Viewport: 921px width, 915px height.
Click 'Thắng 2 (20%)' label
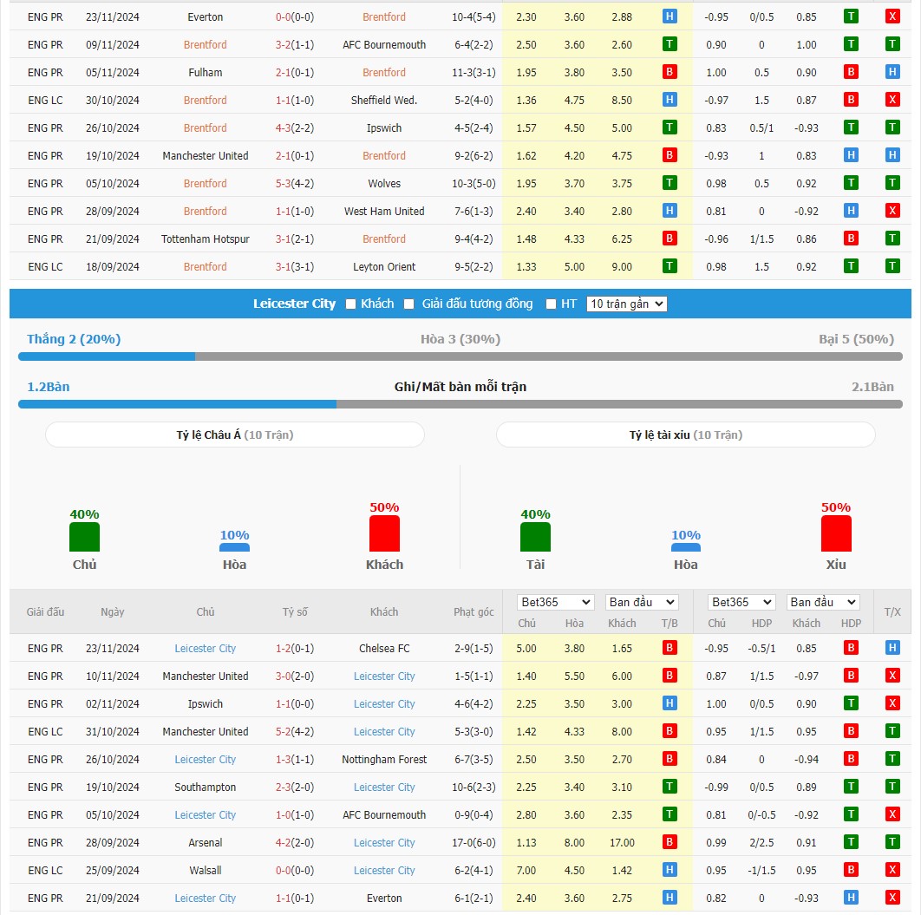click(74, 339)
